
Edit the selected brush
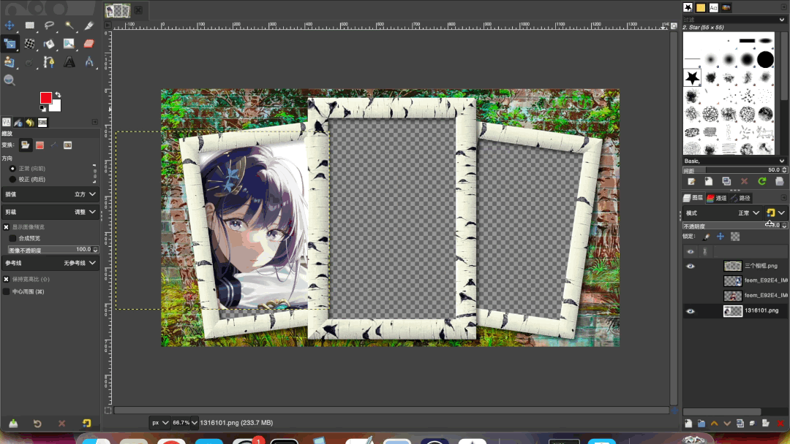691,182
